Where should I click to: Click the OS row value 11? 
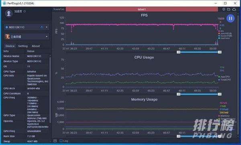click(x=29, y=66)
